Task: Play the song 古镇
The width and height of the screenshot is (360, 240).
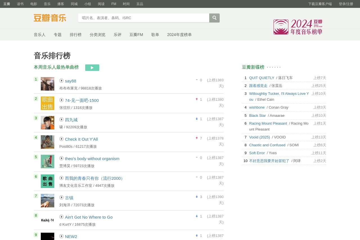Action: click(61, 198)
